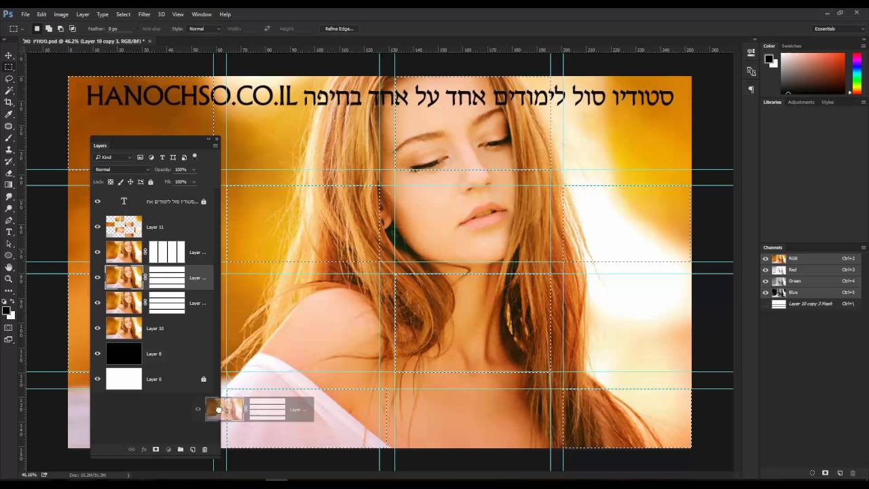Select the Path Selection tool
Image resolution: width=869 pixels, height=489 pixels.
[x=9, y=243]
